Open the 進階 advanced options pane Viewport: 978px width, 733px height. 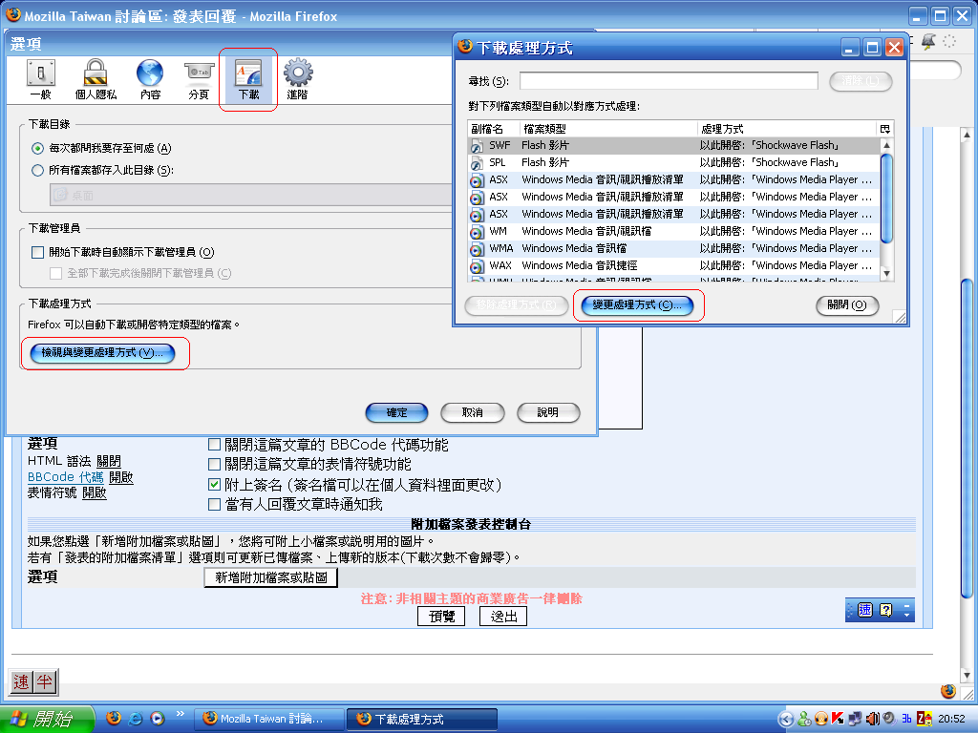(x=298, y=79)
